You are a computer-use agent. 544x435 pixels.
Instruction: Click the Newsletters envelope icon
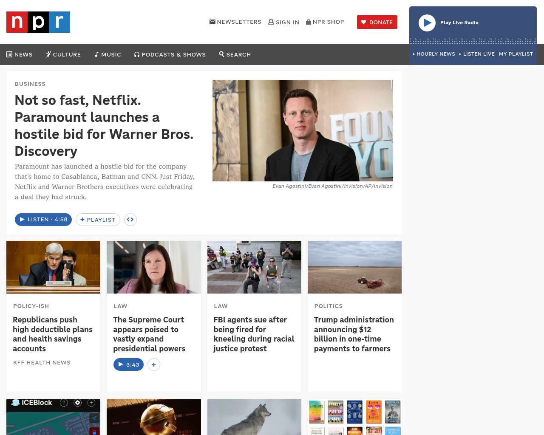tap(212, 22)
